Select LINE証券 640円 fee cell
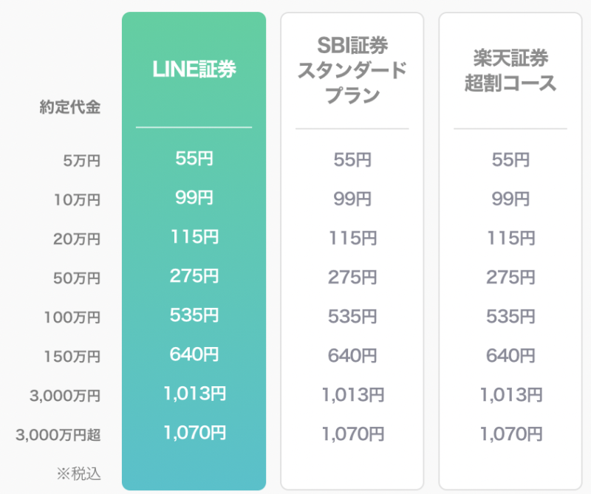This screenshot has width=591, height=494. coord(194,354)
